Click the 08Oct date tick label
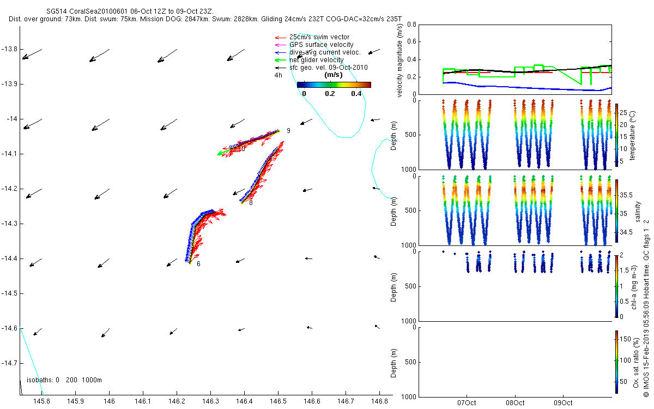 [515, 403]
